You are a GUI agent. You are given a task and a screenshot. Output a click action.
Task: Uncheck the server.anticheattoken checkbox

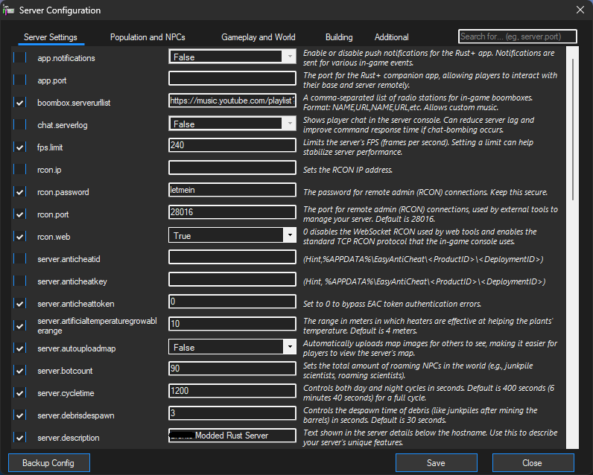[x=19, y=304]
